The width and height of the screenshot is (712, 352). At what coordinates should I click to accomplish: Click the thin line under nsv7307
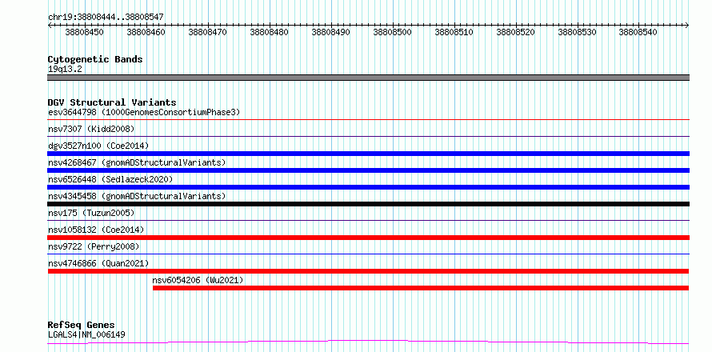tap(368, 136)
